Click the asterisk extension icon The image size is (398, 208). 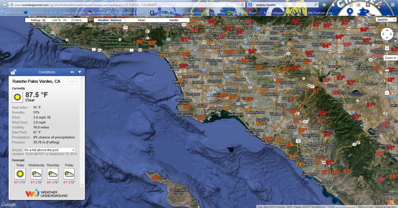(368, 5)
